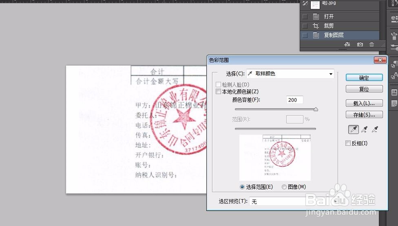This screenshot has width=398, height=226.
Task: Open the paragraph styles panel icon
Action: pyautogui.click(x=394, y=64)
